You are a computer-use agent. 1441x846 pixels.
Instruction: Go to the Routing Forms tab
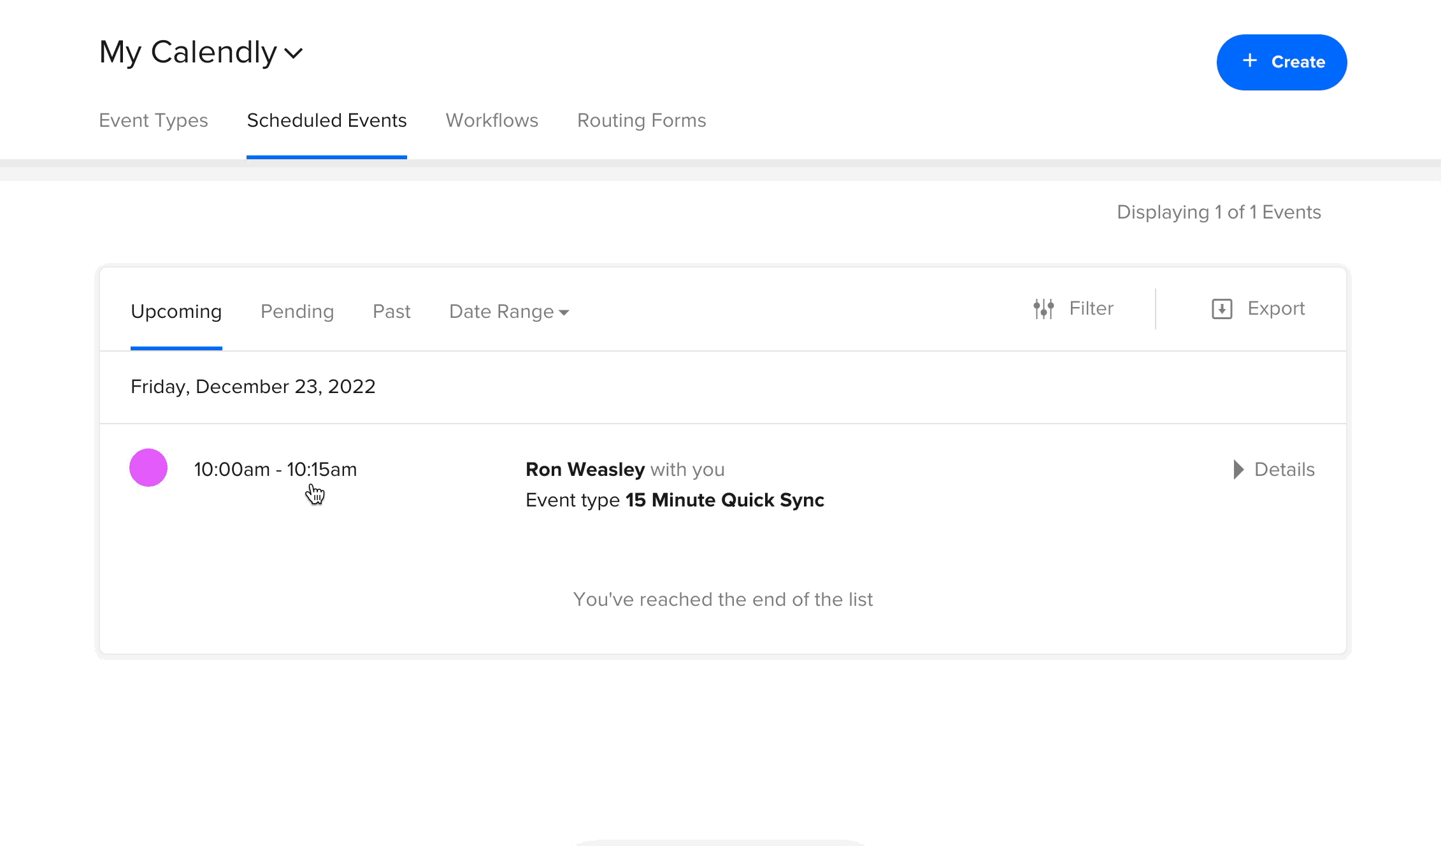coord(642,120)
